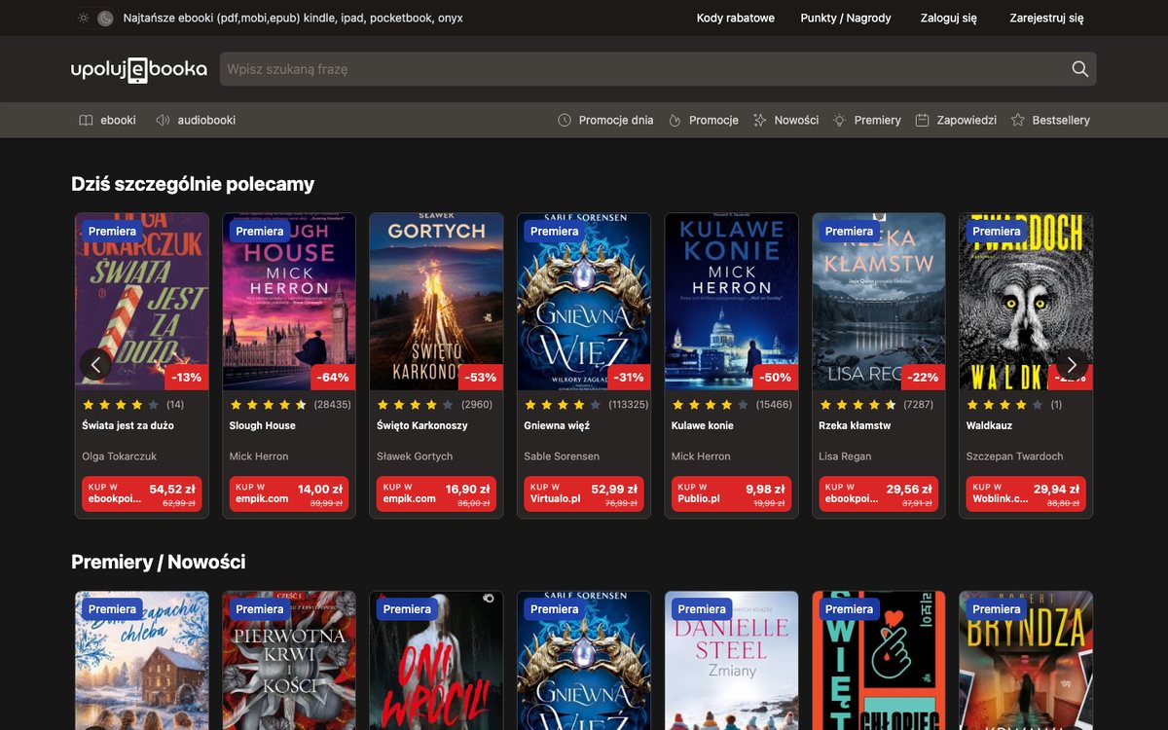Screen dimensions: 1168x730
Task: Select ebooki menu item
Action: click(118, 121)
